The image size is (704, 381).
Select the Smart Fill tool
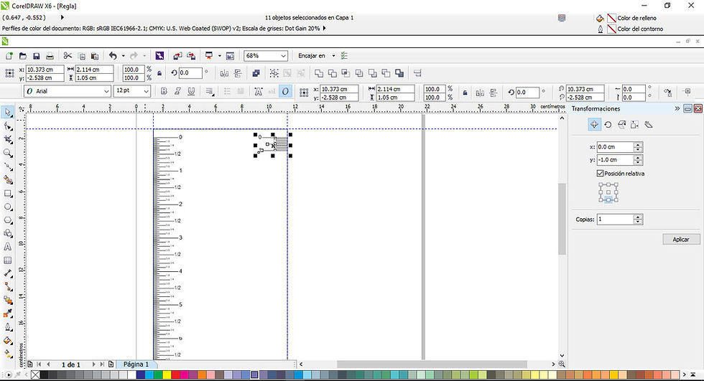pos(8,180)
